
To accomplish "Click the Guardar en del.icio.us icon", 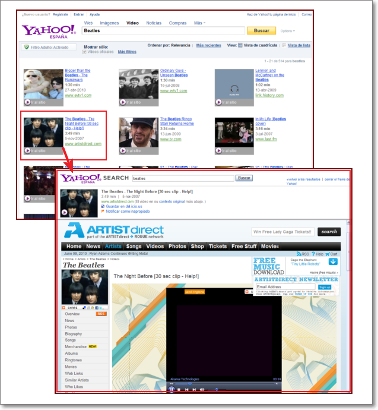I will coord(103,206).
